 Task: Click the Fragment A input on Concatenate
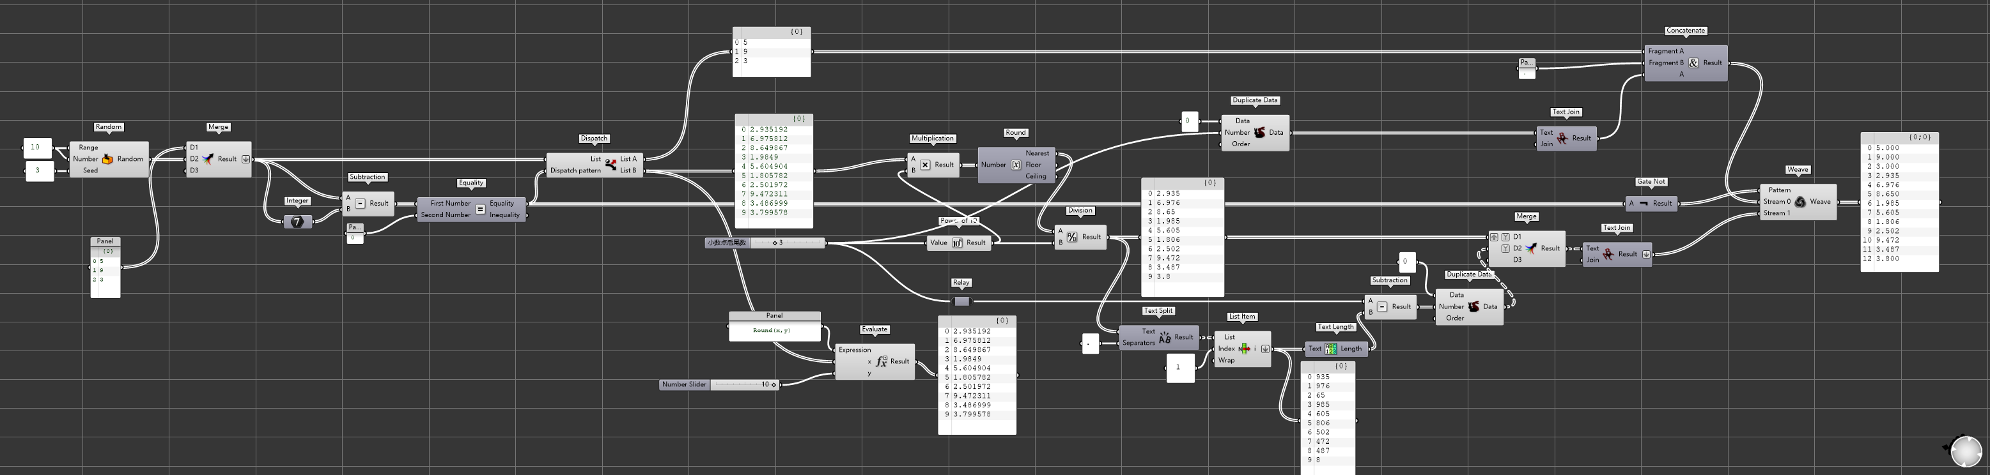pos(1665,51)
